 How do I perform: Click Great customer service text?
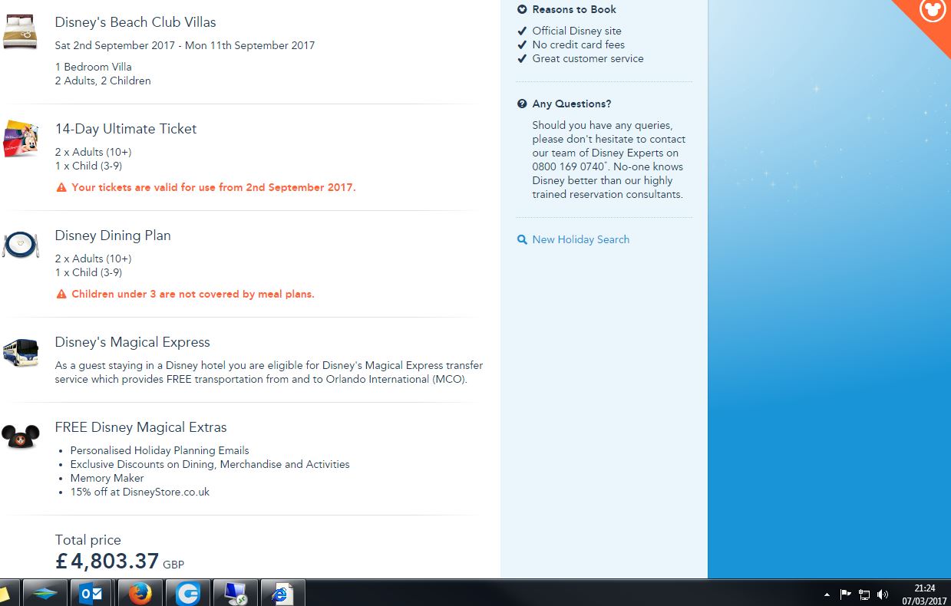pos(588,58)
